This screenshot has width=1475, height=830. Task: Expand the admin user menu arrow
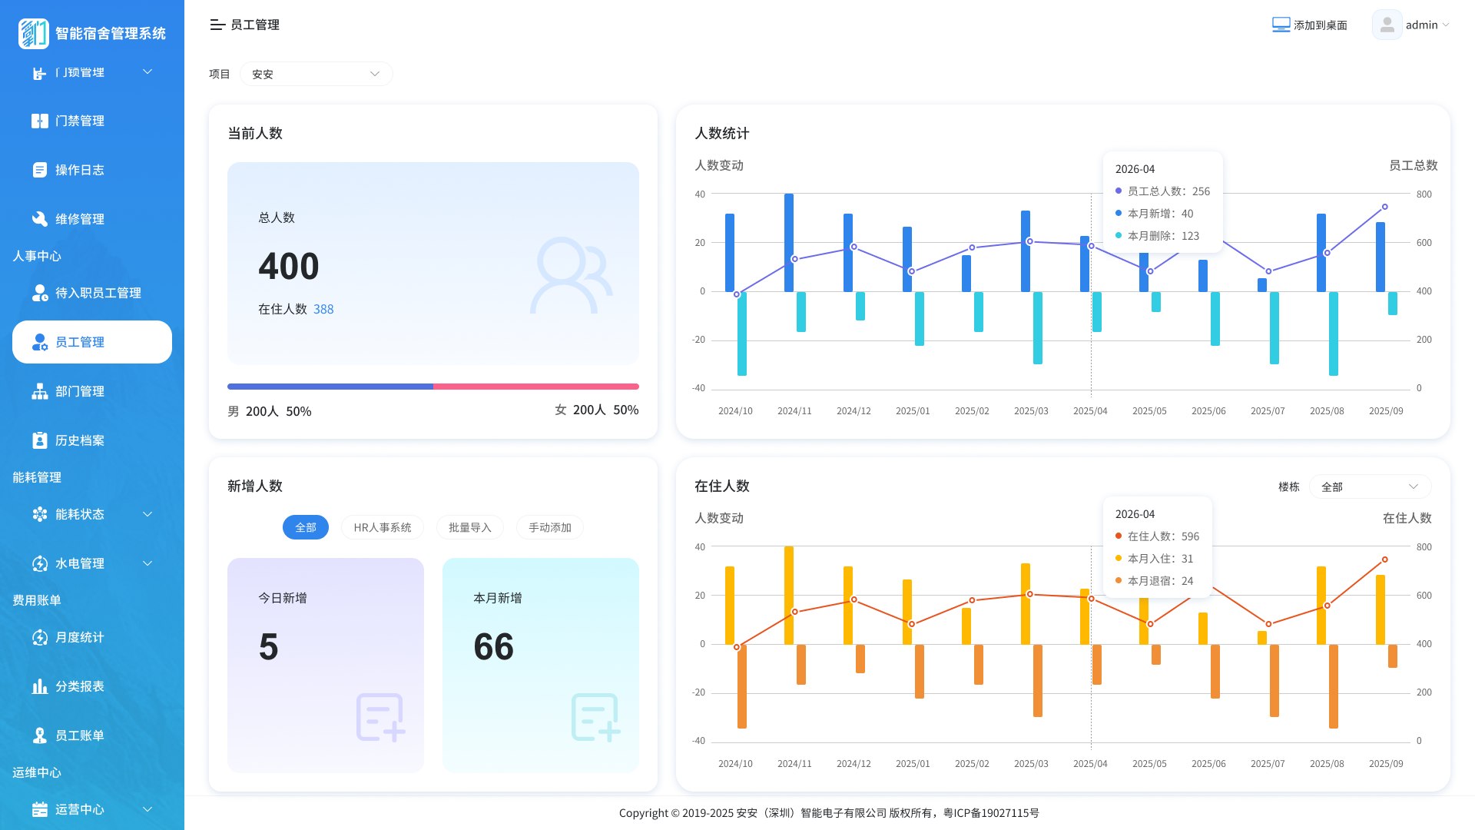tap(1446, 25)
